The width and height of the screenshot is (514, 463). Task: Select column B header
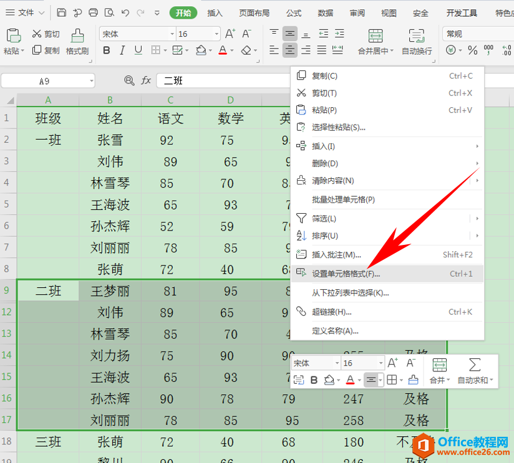(x=110, y=100)
